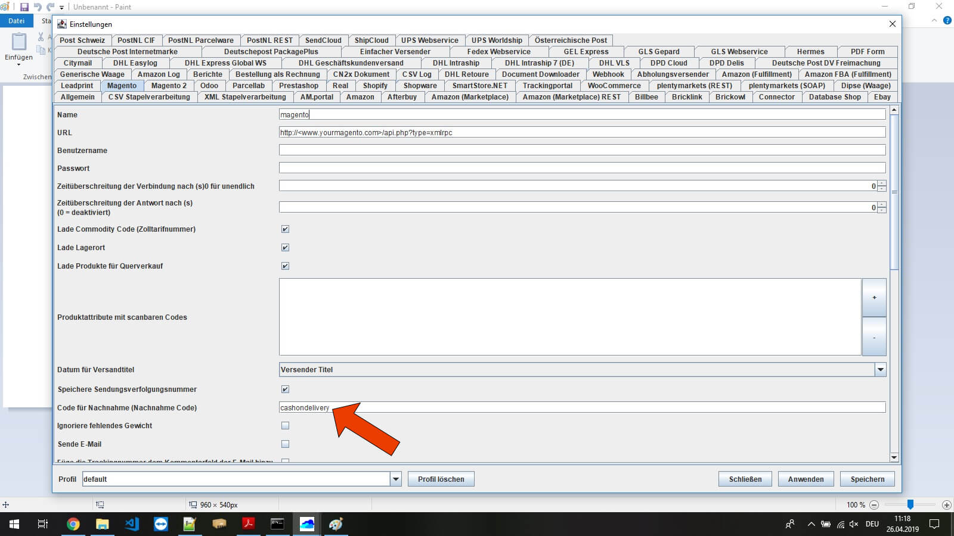Close the Einstellungen dialog

point(893,24)
